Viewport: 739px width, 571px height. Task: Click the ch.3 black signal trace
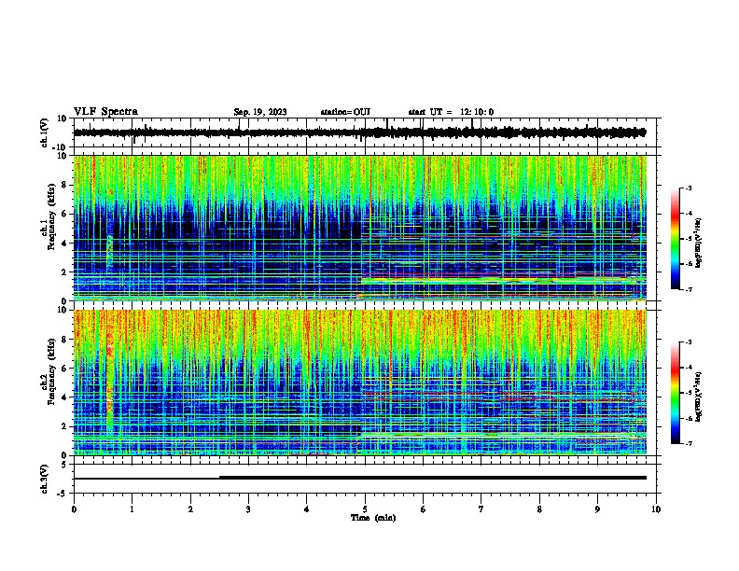tap(360, 478)
